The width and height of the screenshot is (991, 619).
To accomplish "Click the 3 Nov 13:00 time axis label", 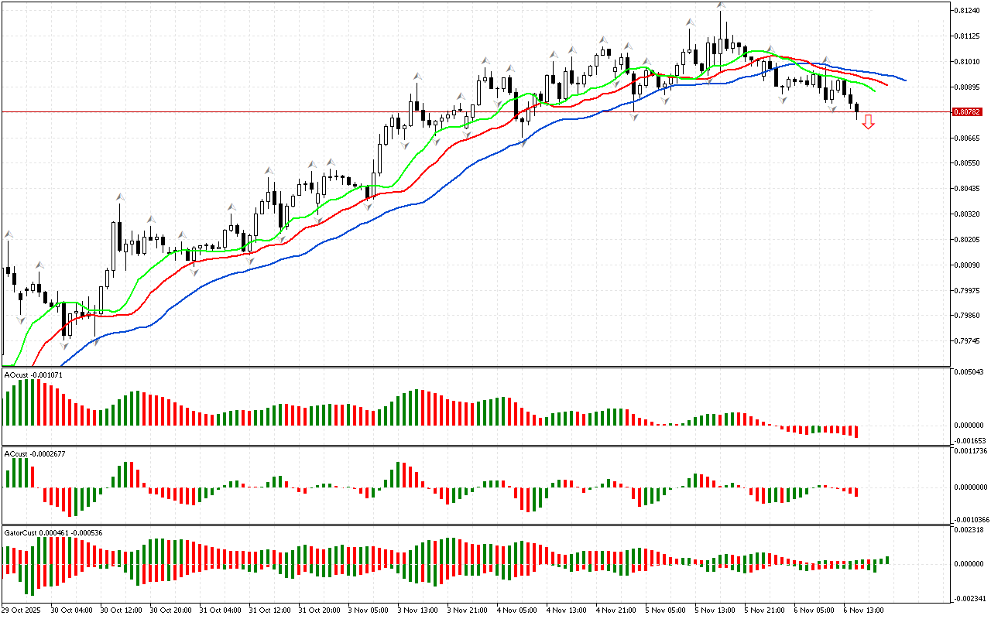I will pos(417,610).
